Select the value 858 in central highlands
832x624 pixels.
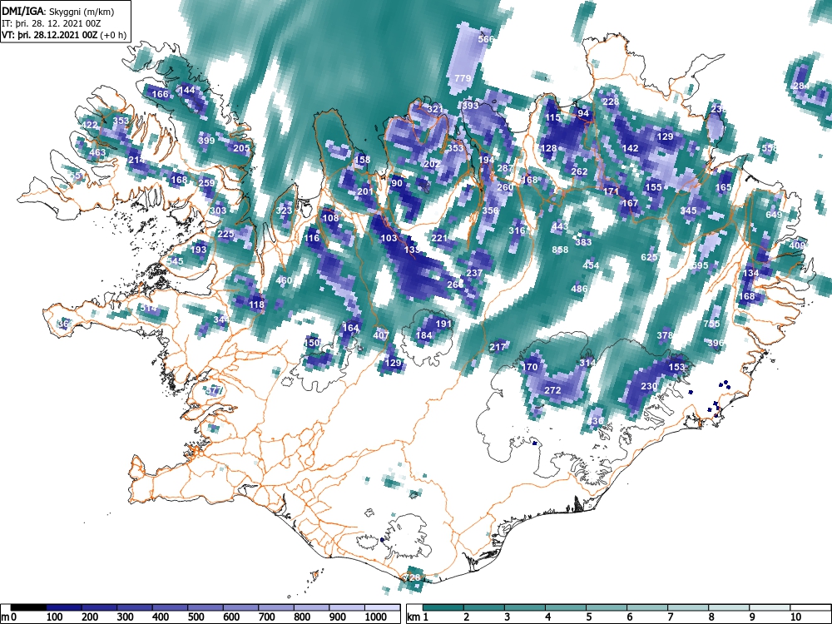click(560, 250)
